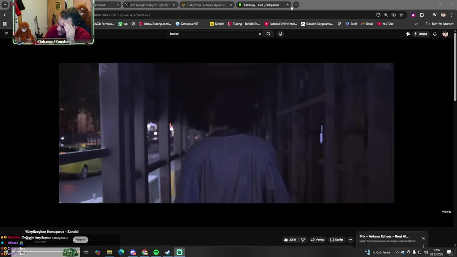Click the Abone ol subscribe button
Viewport: 457px width, 257px height.
click(81, 240)
